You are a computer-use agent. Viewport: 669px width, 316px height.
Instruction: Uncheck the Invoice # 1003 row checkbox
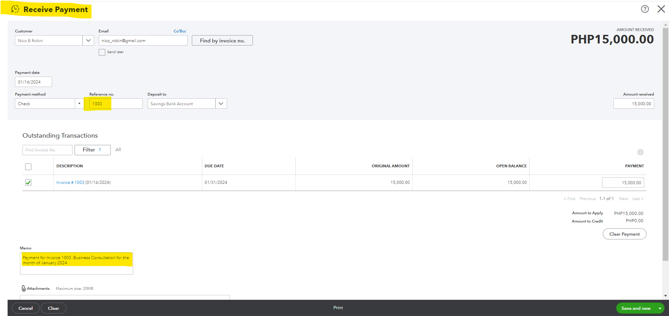coord(28,182)
